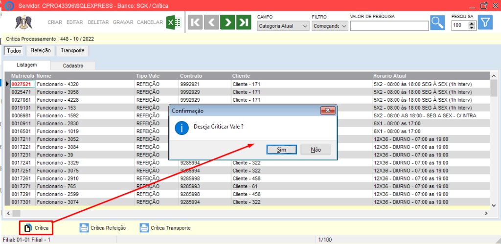Increase the PESQUISA value with the up arrow
Screen dimensions: 501x244
pyautogui.click(x=472, y=23)
